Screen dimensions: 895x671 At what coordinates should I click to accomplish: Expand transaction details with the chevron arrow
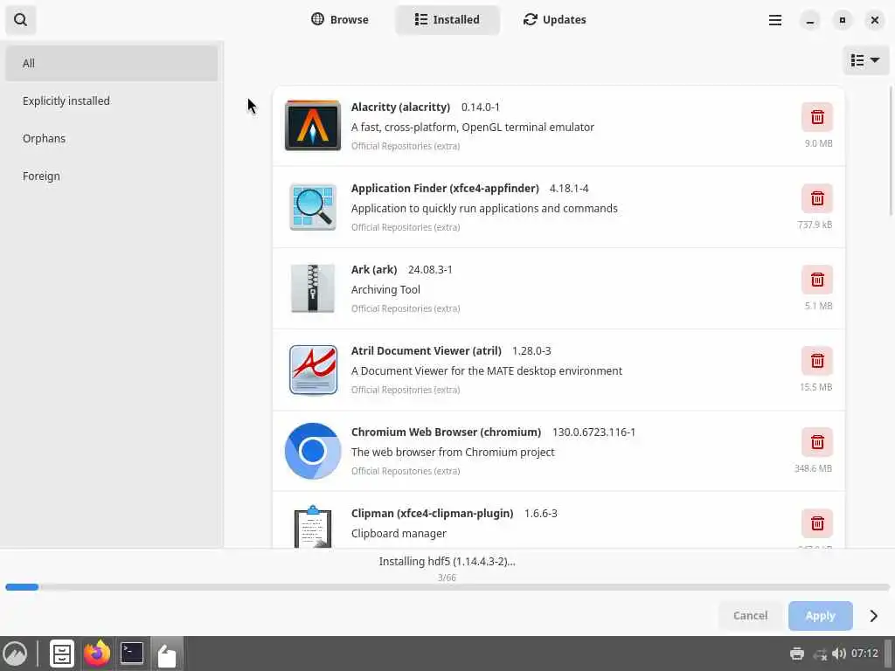pos(874,616)
